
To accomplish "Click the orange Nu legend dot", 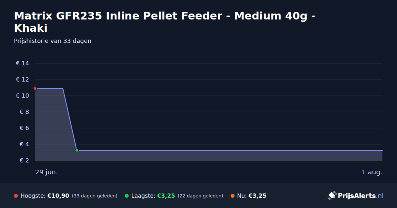I will pos(233,196).
